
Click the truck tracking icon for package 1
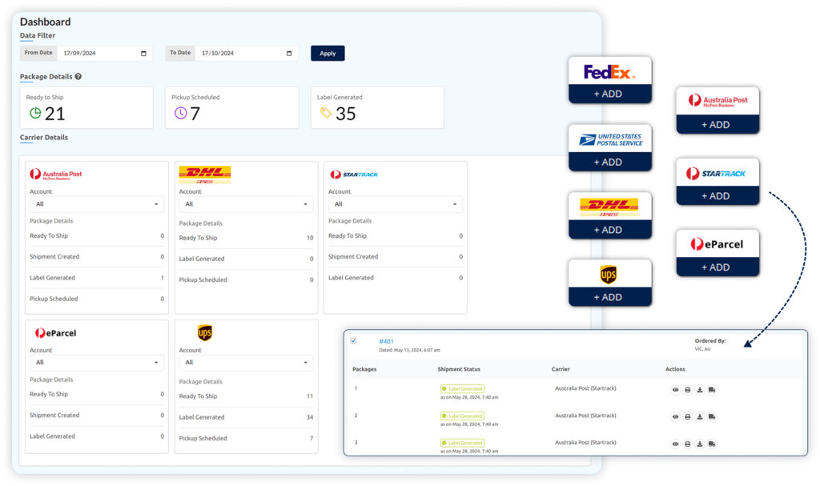(x=712, y=390)
